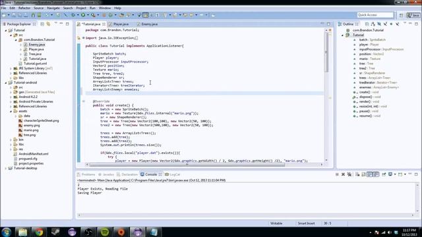Click the Windows Start button
This screenshot has width=422, height=237.
6,232
